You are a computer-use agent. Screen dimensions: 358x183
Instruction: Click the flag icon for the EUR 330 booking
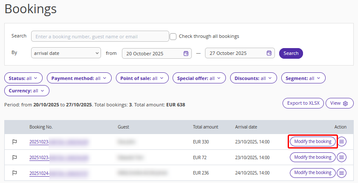point(14,142)
